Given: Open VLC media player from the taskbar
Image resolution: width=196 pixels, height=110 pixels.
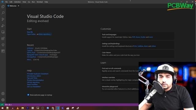Looking at the screenshot, I should (18, 108).
